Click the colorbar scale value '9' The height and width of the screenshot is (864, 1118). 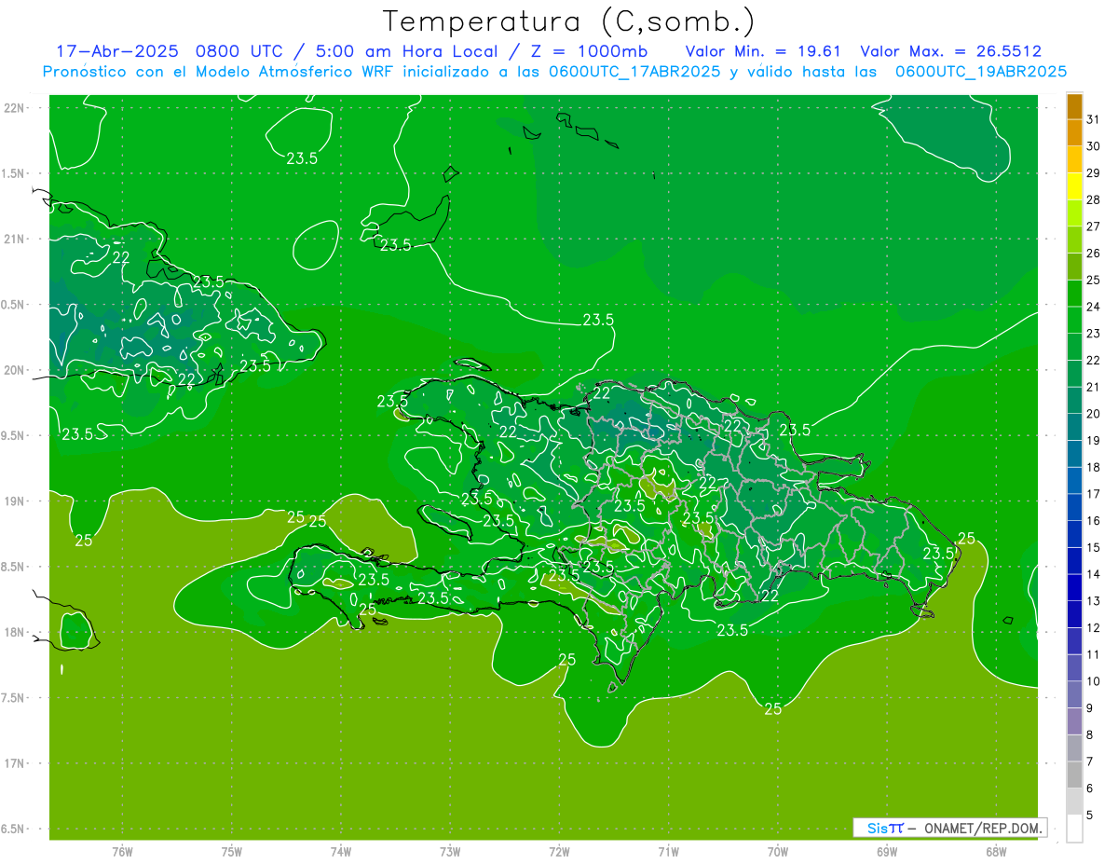[x=1090, y=708]
